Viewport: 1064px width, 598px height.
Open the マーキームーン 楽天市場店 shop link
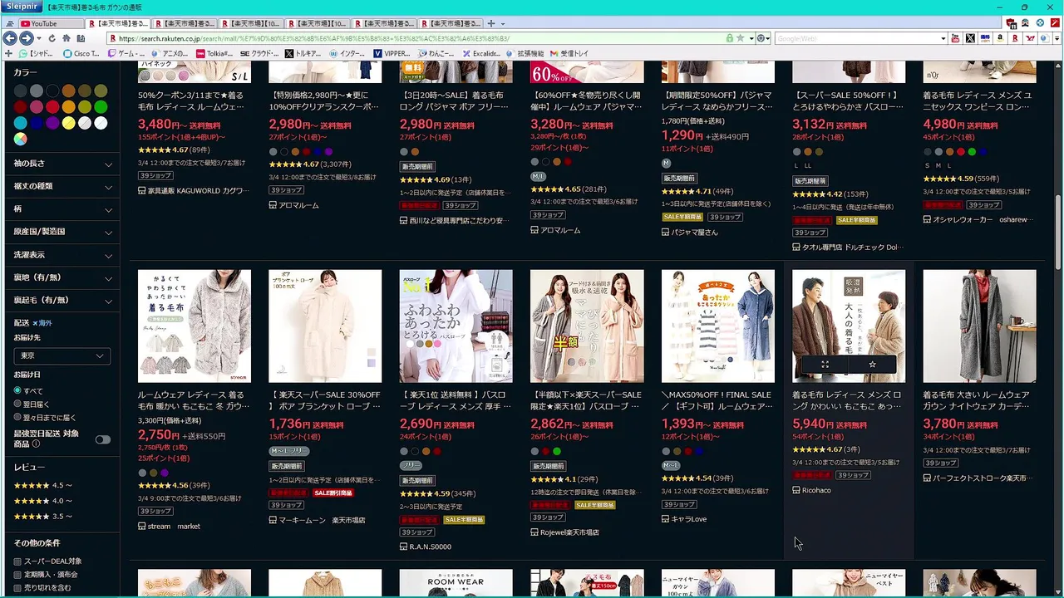point(322,520)
